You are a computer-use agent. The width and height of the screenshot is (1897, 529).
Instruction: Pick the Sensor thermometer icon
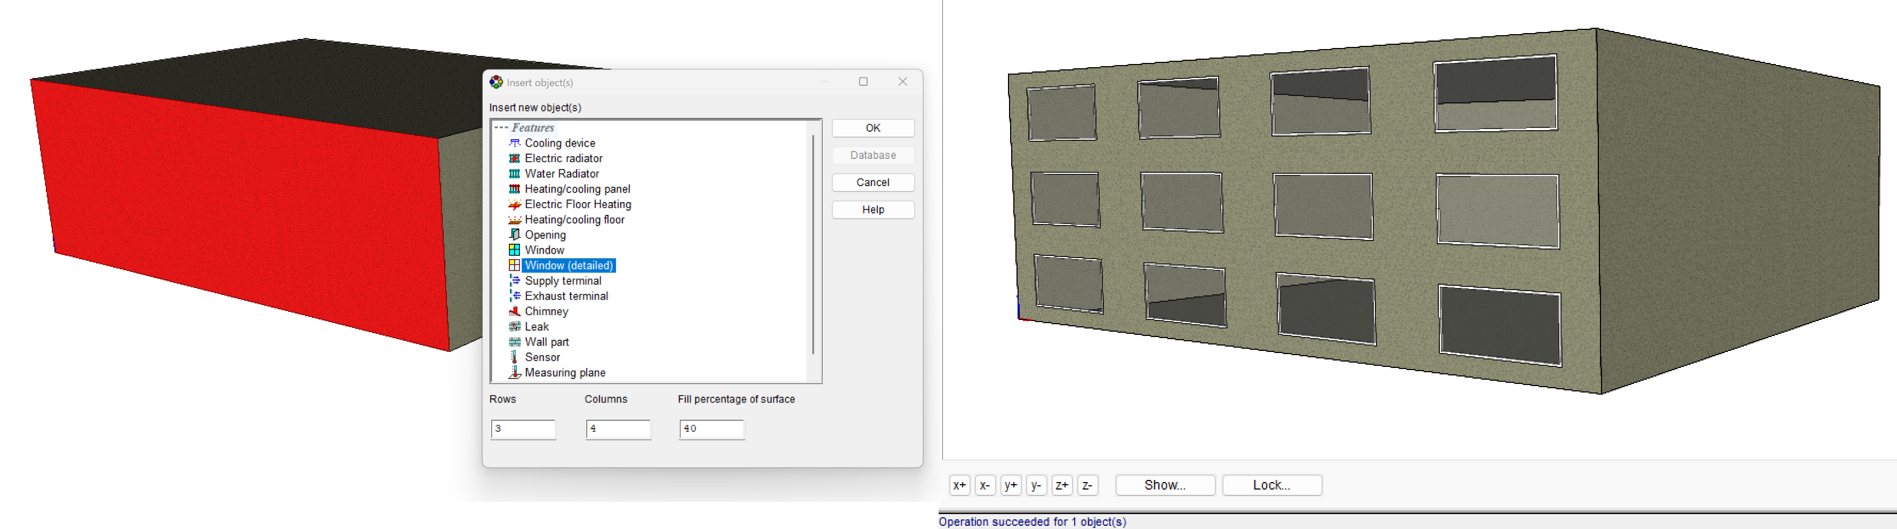tap(514, 357)
